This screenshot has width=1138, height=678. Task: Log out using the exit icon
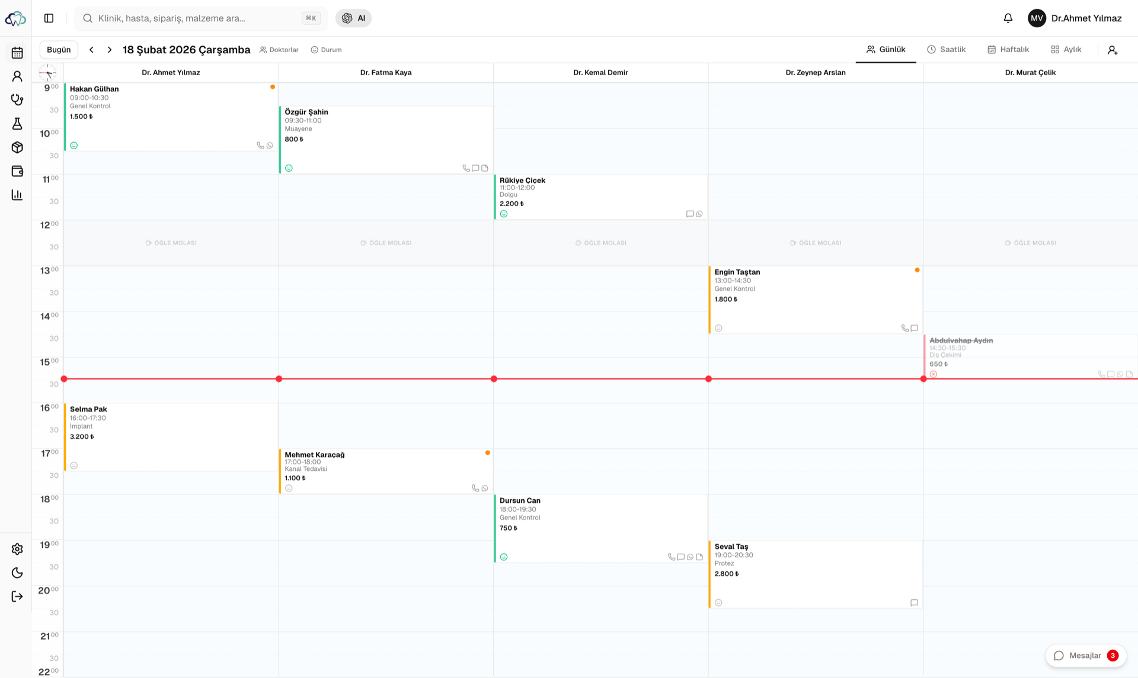pyautogui.click(x=17, y=596)
